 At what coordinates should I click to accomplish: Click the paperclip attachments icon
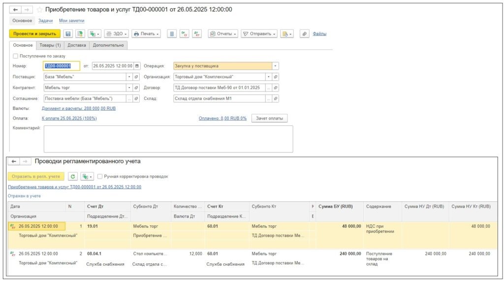coord(304,34)
